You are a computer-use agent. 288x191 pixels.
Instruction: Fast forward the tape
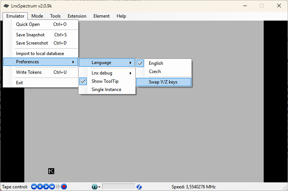(52, 187)
